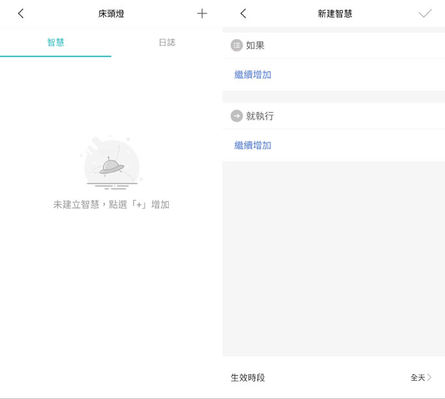
Task: Tap the plus icon to add 智慧
Action: coord(202,14)
